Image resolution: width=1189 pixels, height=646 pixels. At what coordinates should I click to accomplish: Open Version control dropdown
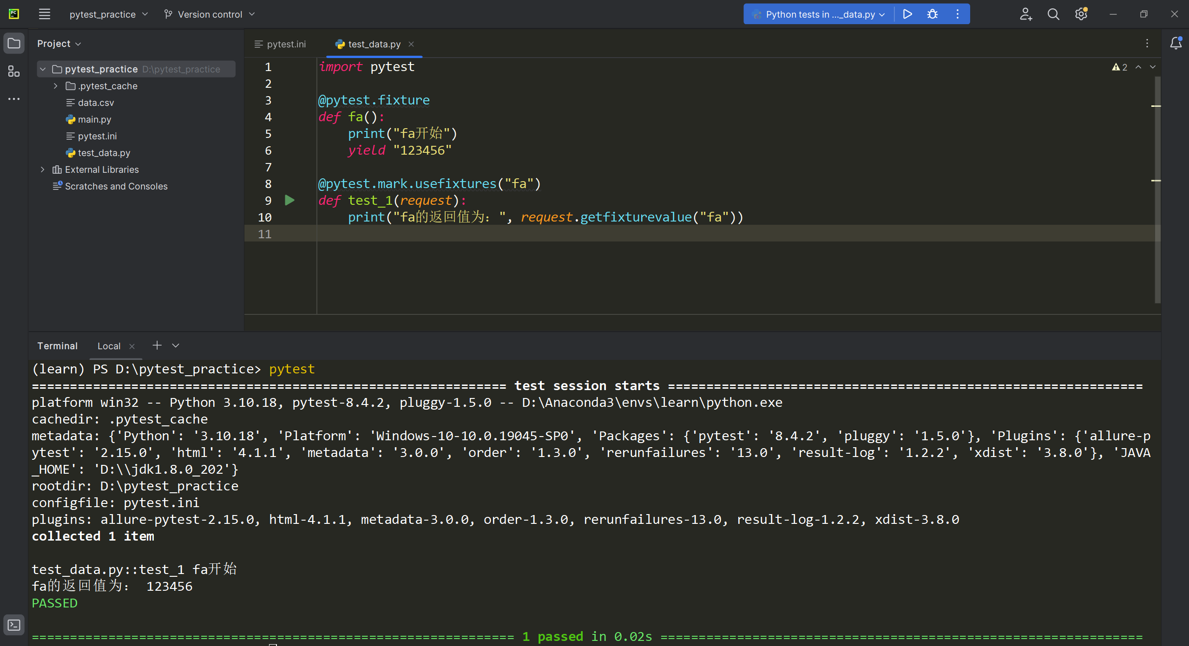[x=210, y=14]
